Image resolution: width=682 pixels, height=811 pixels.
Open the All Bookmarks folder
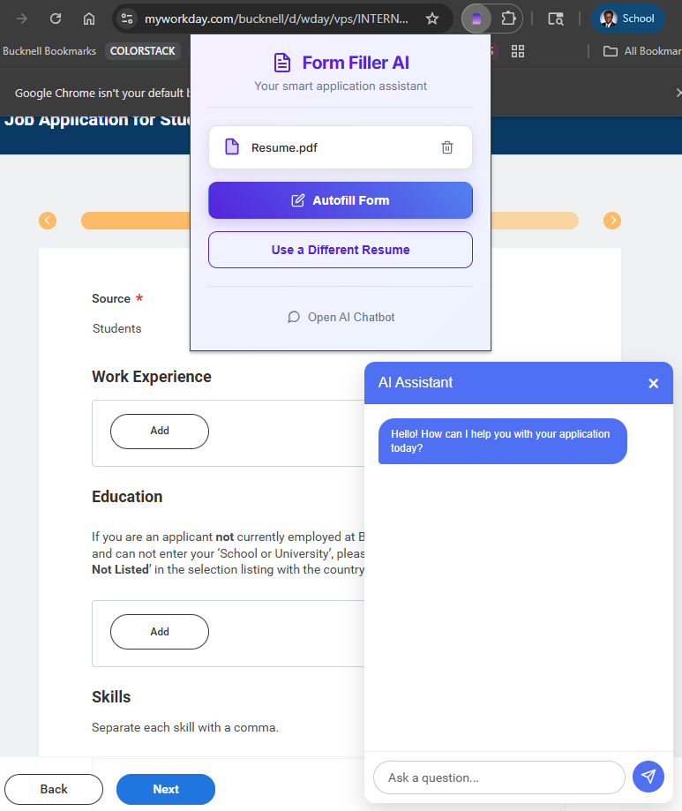point(642,51)
